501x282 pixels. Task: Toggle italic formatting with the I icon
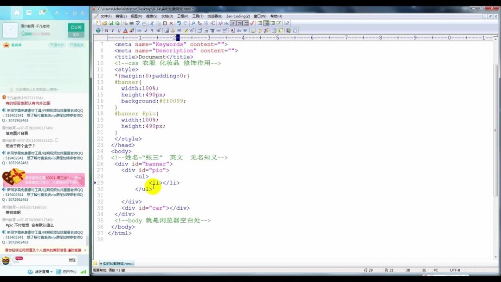113,30
